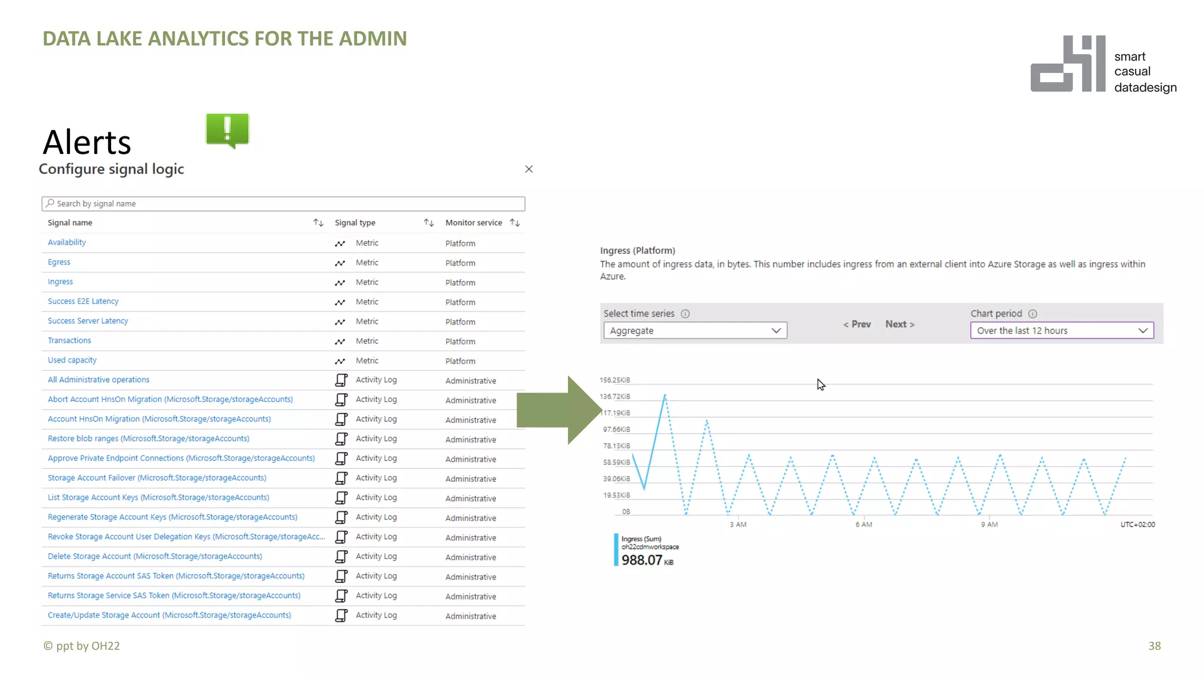Click the green alert exclamation icon

pos(228,130)
